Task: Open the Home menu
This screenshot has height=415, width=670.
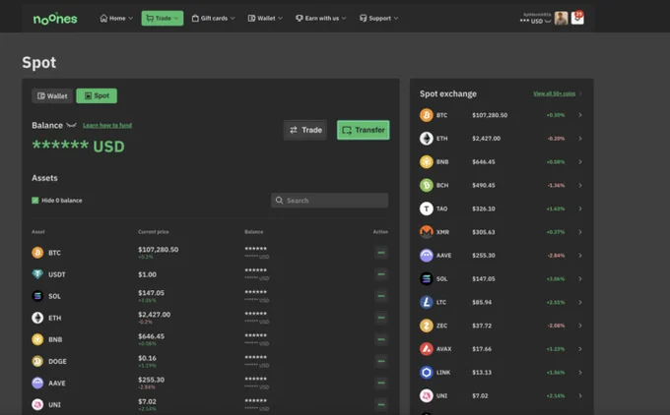Action: 116,19
